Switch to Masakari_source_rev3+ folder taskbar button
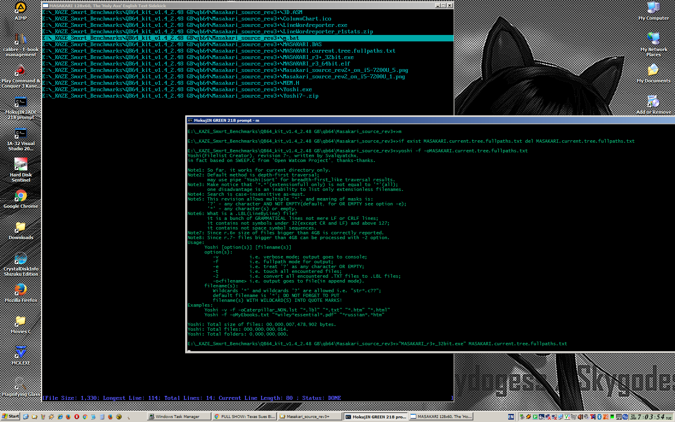Viewport: 675px width, 422px height. (310, 417)
